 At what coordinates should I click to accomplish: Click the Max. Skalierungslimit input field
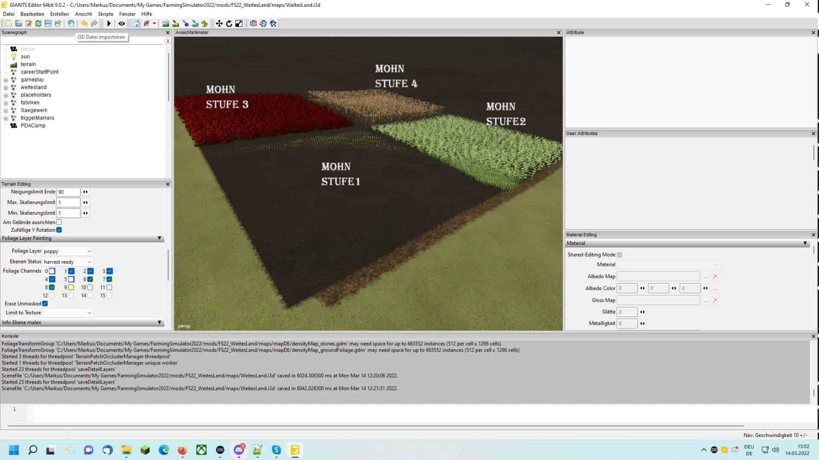(x=68, y=203)
